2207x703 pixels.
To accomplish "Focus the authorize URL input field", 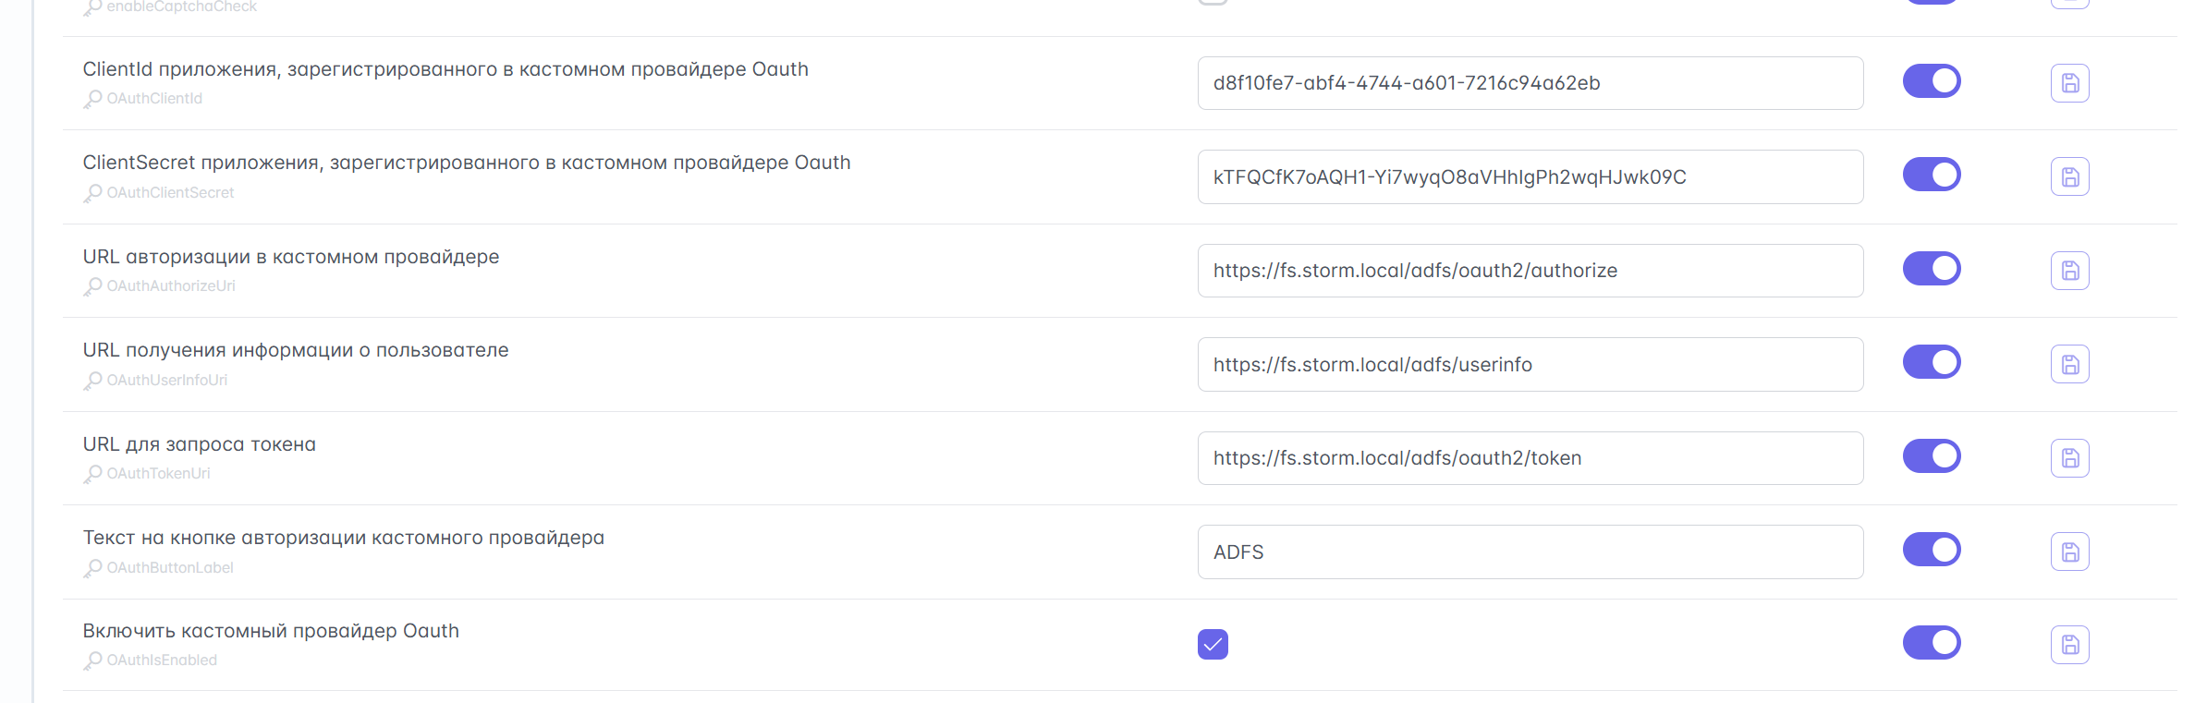I will [1530, 271].
